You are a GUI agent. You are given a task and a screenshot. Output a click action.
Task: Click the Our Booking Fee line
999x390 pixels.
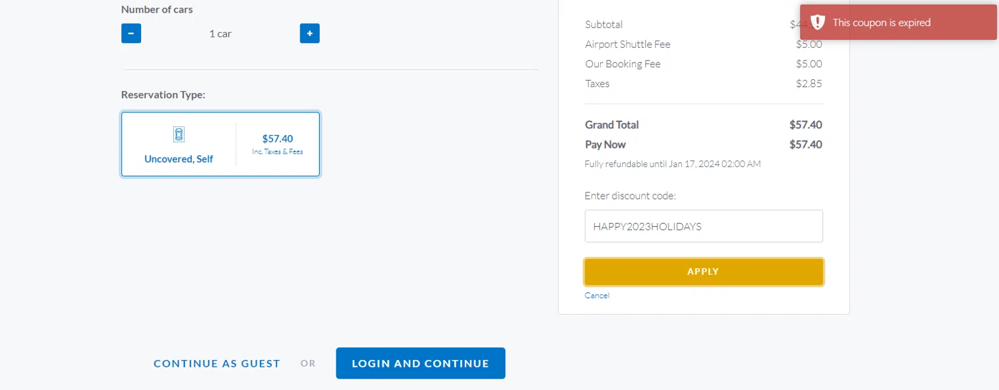(x=623, y=64)
